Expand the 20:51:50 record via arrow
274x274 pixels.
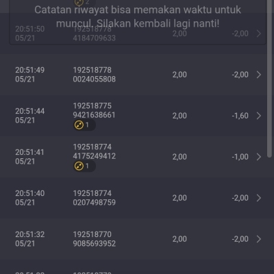[259, 34]
